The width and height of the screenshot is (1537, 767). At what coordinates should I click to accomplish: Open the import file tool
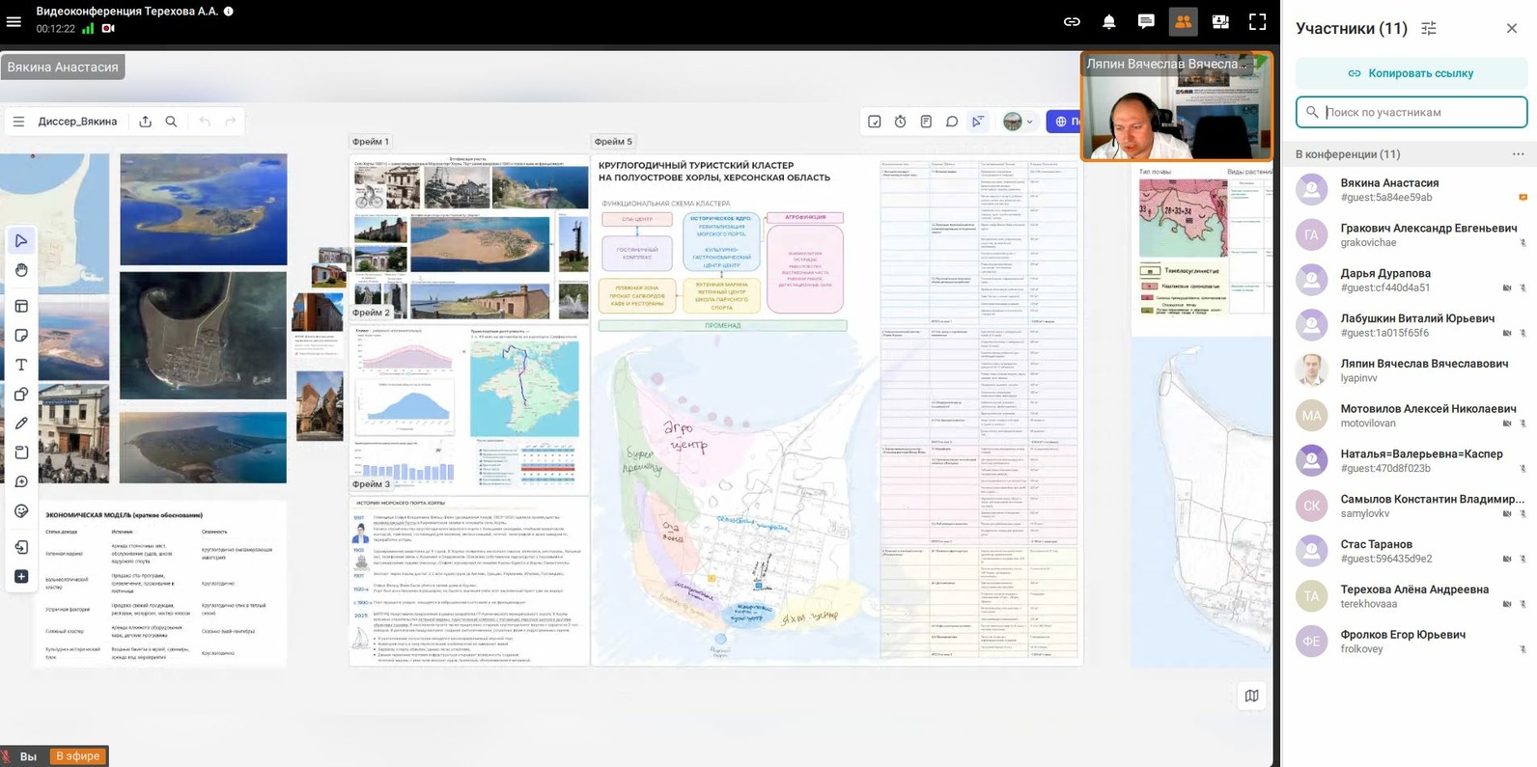[x=21, y=547]
